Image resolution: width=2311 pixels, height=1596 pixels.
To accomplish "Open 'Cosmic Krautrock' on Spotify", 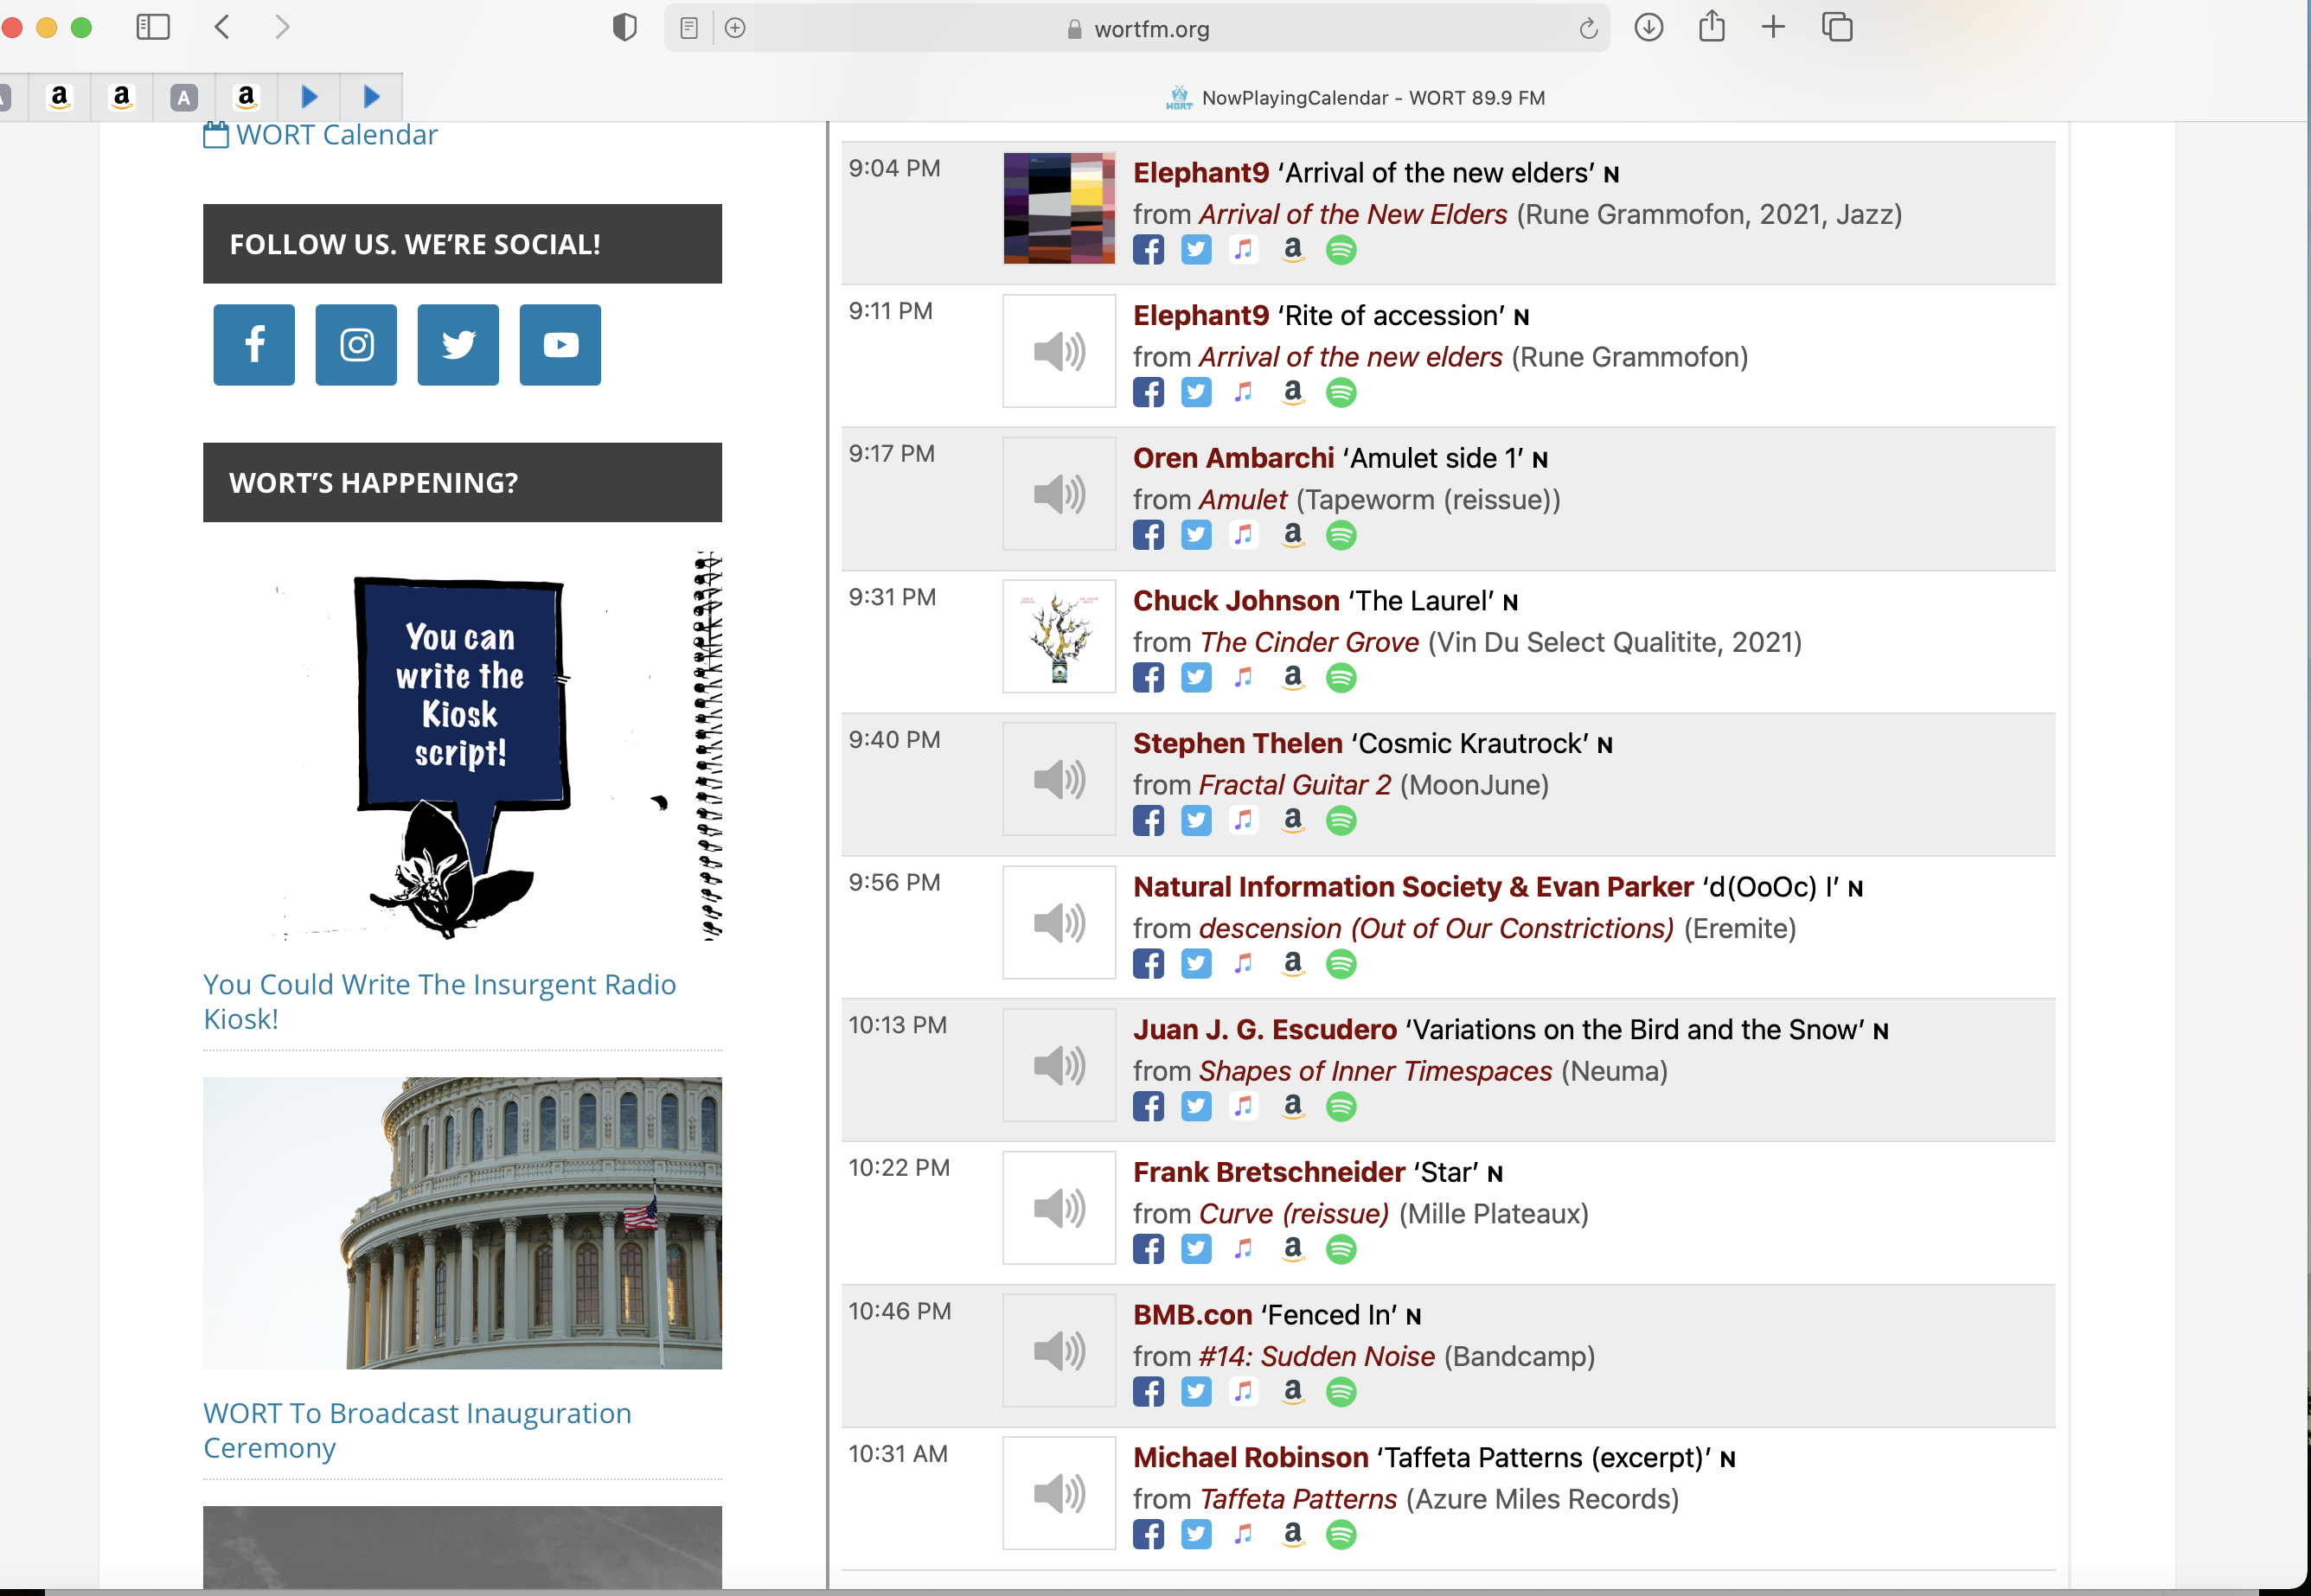I will (1341, 821).
